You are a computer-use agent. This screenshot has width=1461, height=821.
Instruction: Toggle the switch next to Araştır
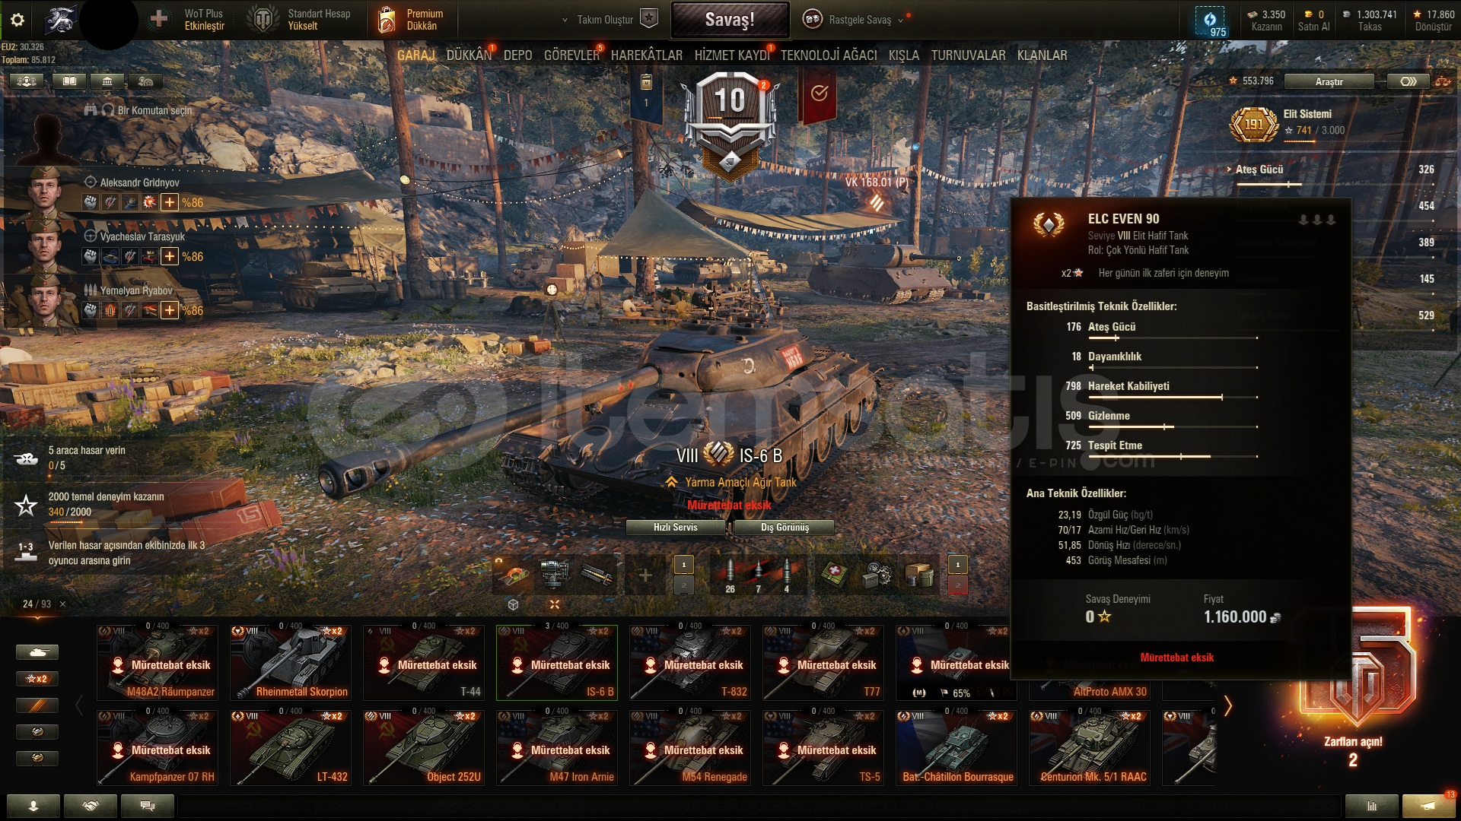click(x=1408, y=81)
